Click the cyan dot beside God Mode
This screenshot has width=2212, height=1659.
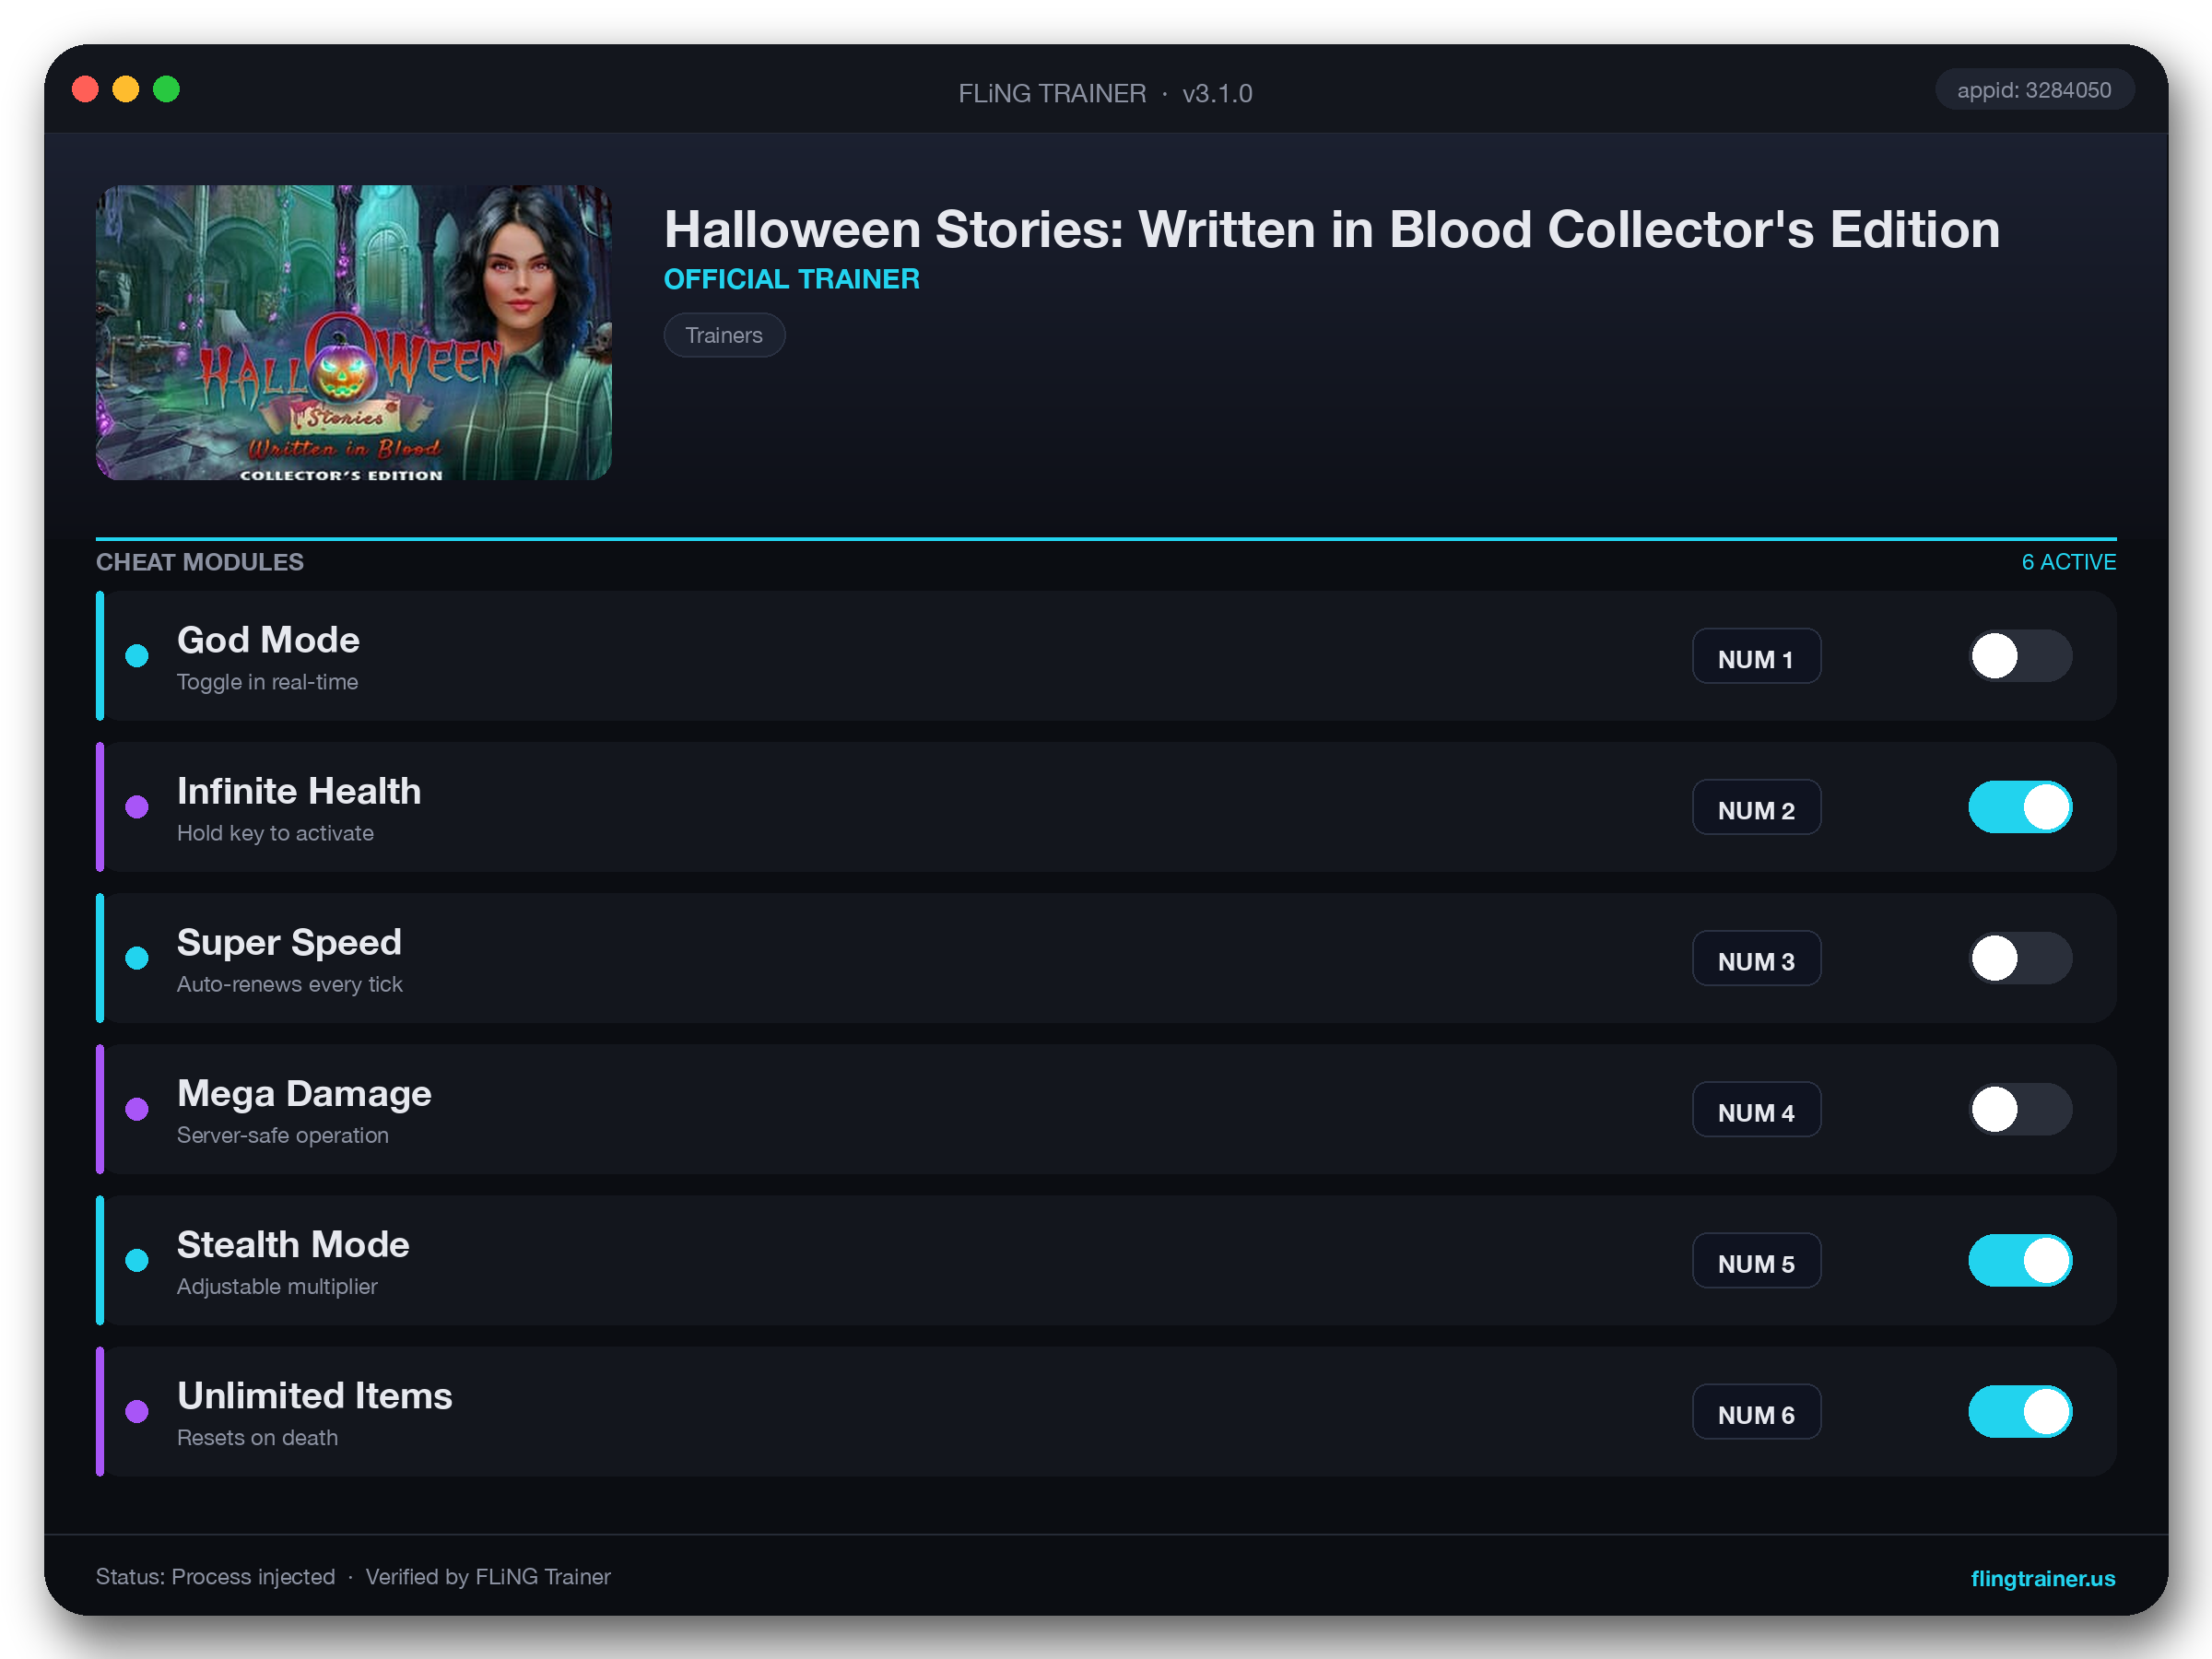click(x=137, y=656)
